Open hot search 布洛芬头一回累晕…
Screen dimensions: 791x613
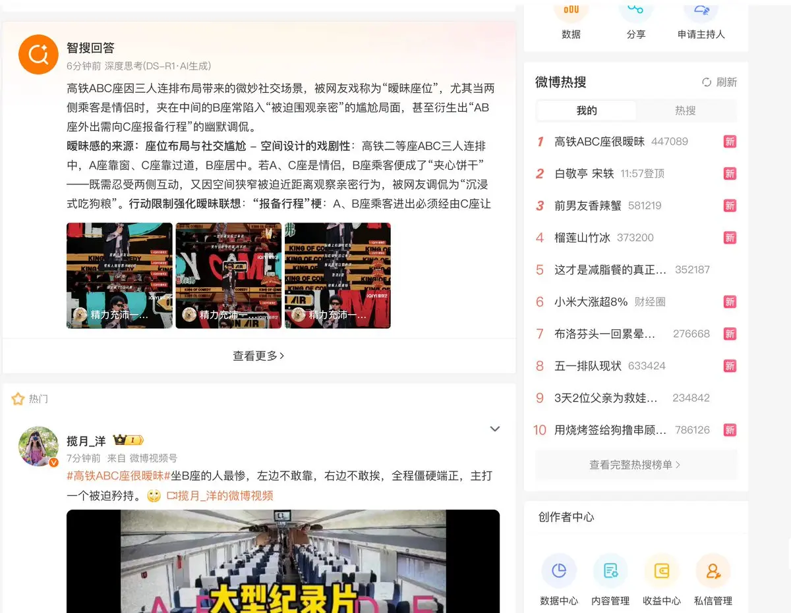[x=605, y=334]
